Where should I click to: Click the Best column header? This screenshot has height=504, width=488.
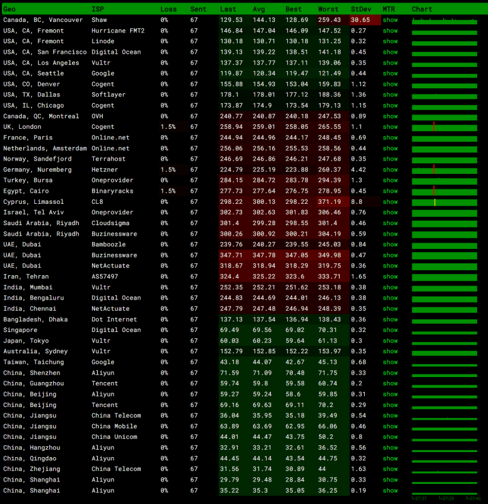pos(293,9)
